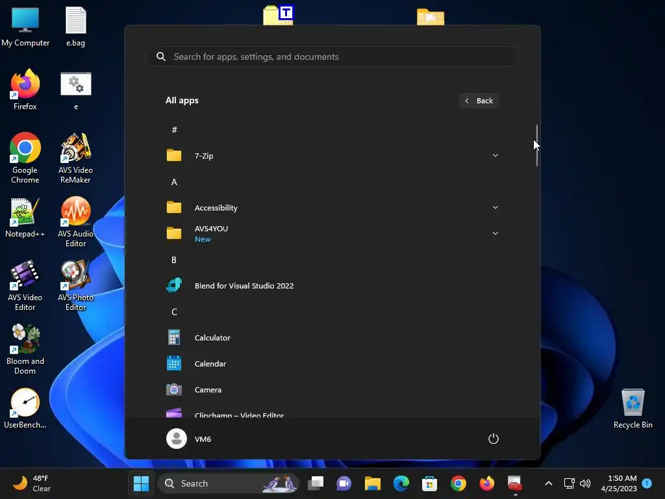Open the Calculator app icon
The image size is (665, 499).
coord(174,338)
